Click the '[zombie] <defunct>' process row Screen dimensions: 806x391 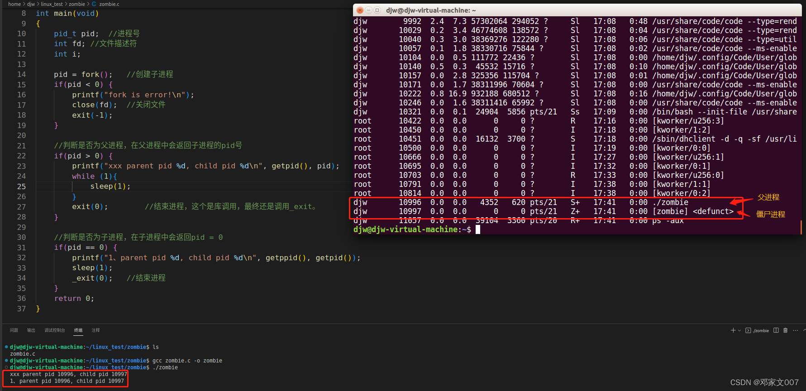point(544,211)
